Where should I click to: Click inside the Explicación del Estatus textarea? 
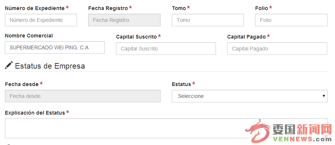tap(166, 128)
